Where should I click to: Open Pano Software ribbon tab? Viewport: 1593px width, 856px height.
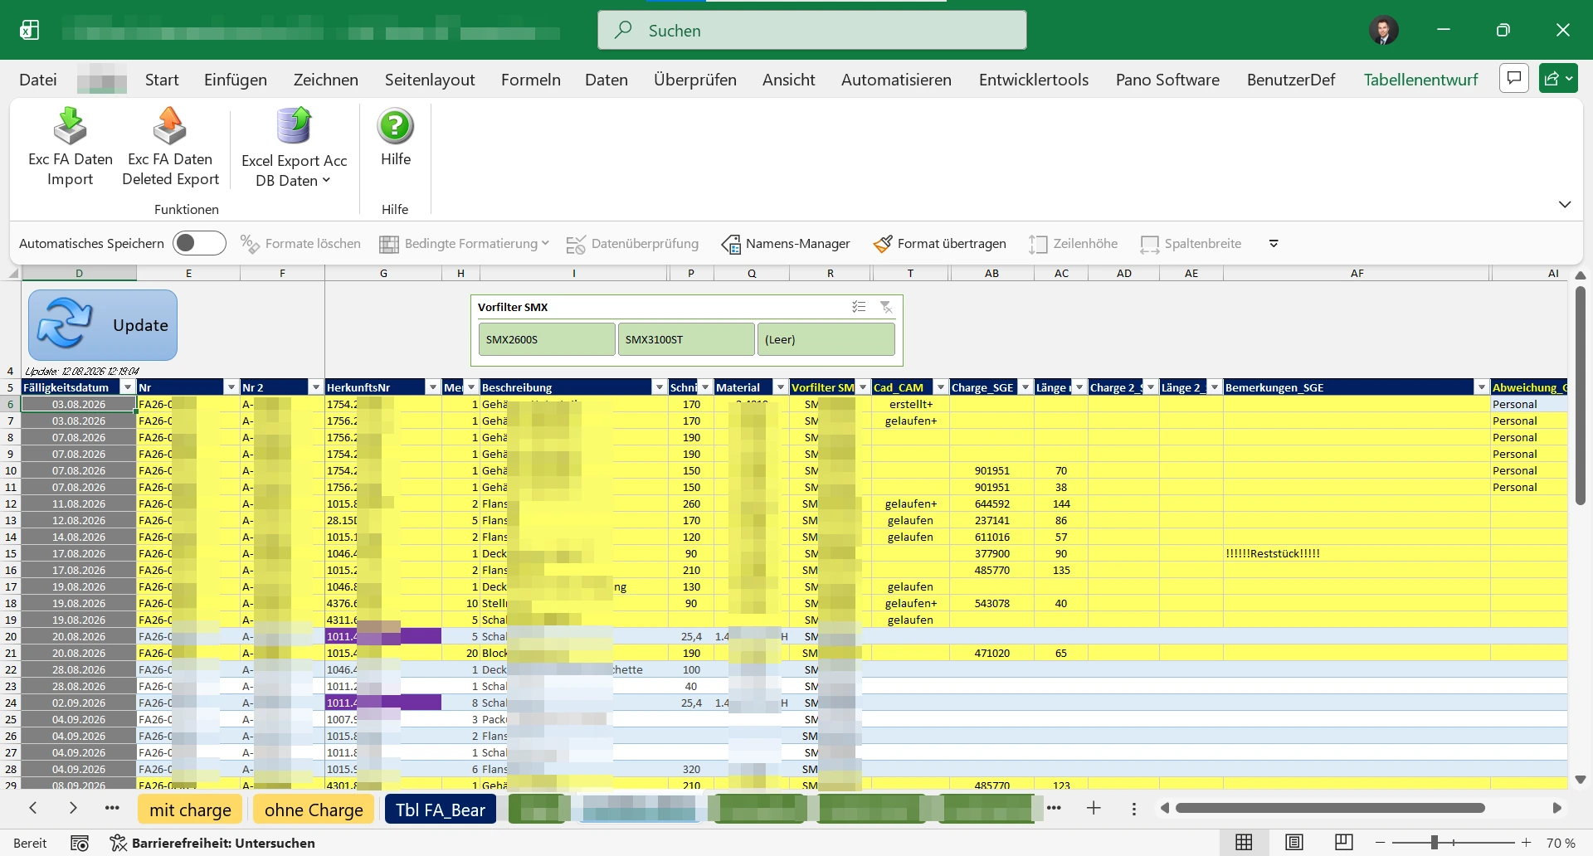1167,80
